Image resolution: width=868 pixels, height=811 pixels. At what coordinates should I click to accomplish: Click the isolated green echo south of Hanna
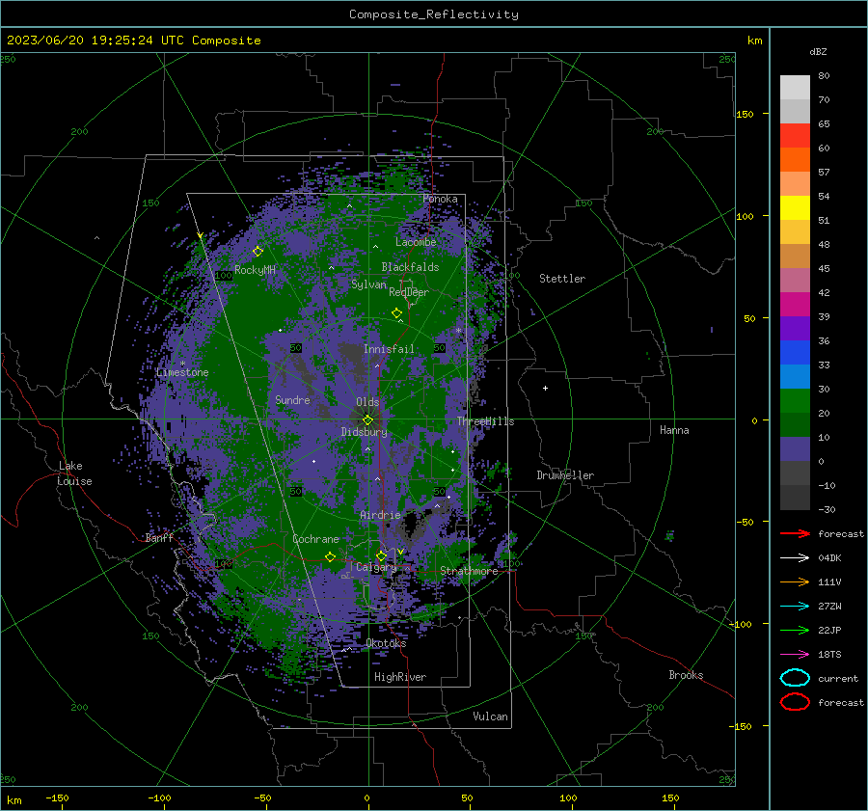pyautogui.click(x=670, y=535)
